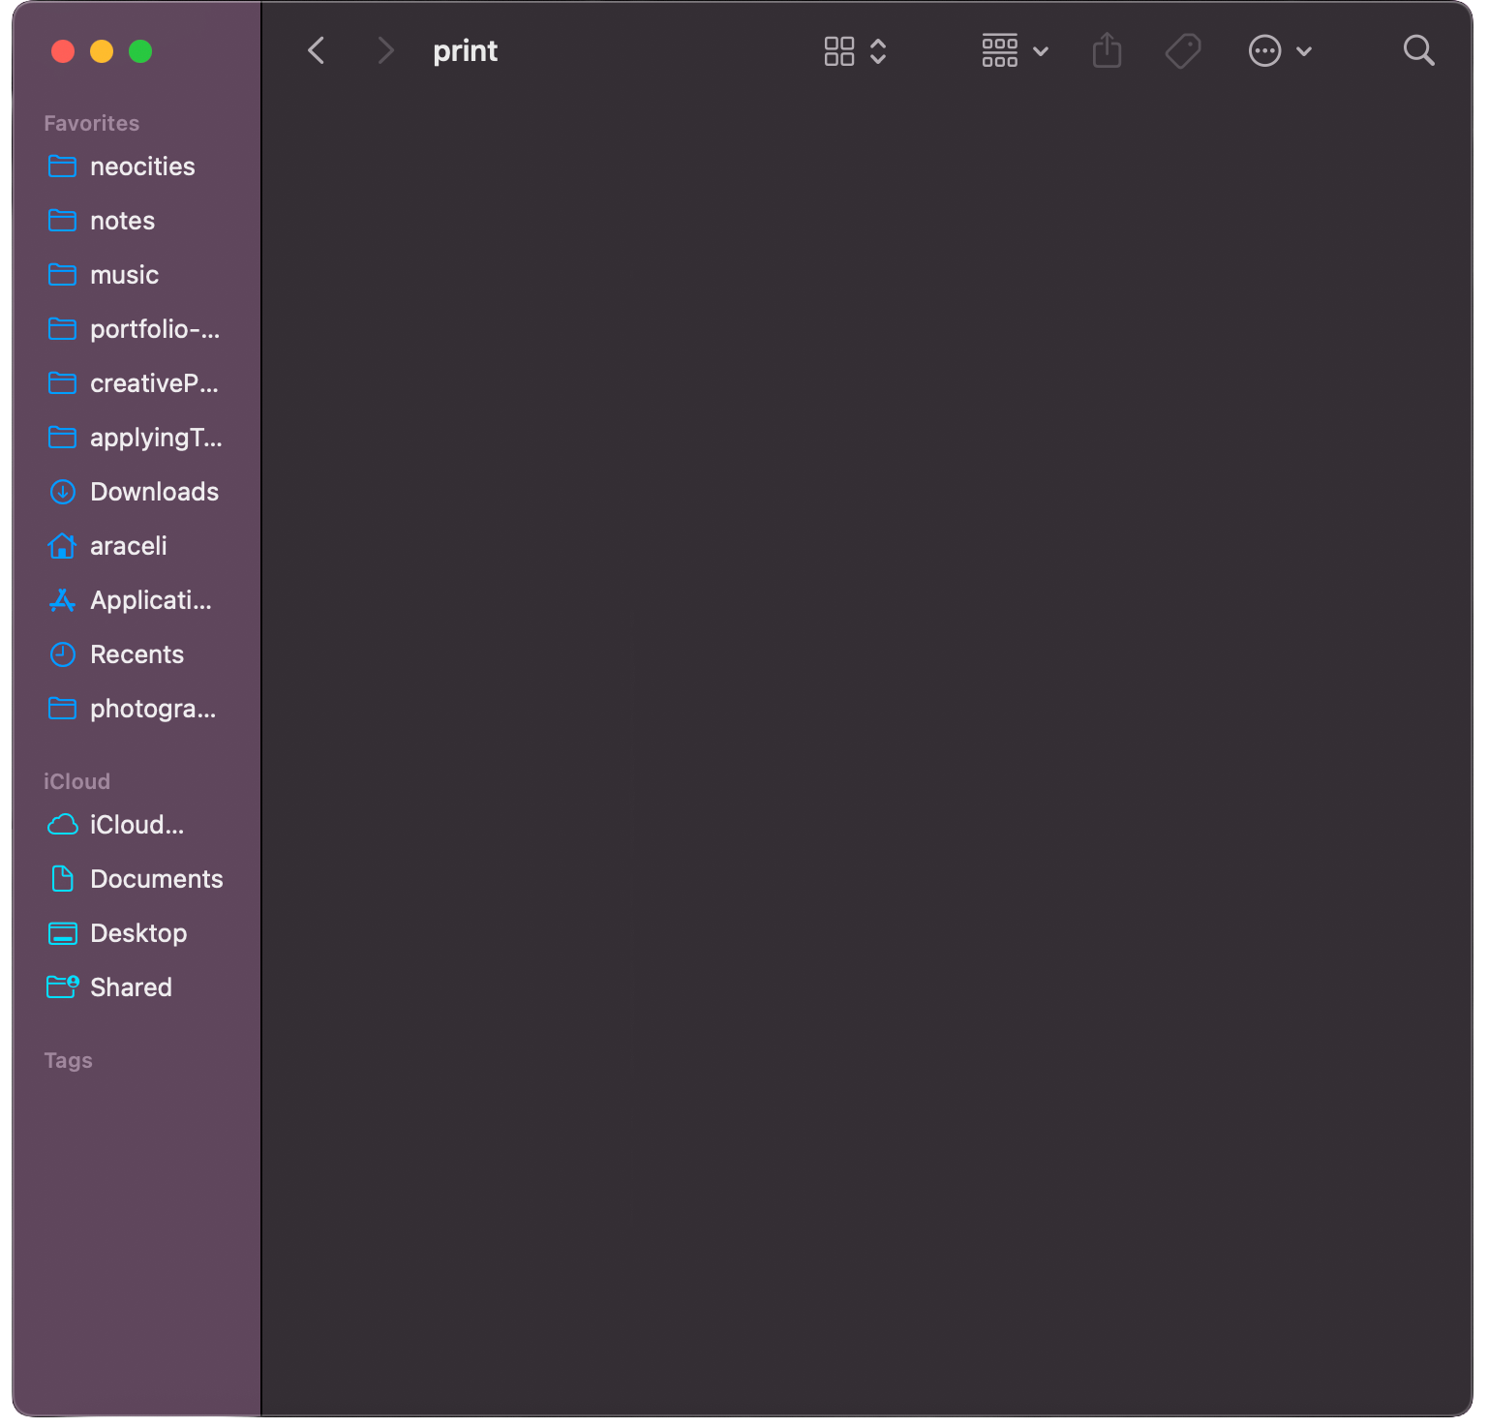
Task: Select notes in Favorites
Action: (x=122, y=221)
